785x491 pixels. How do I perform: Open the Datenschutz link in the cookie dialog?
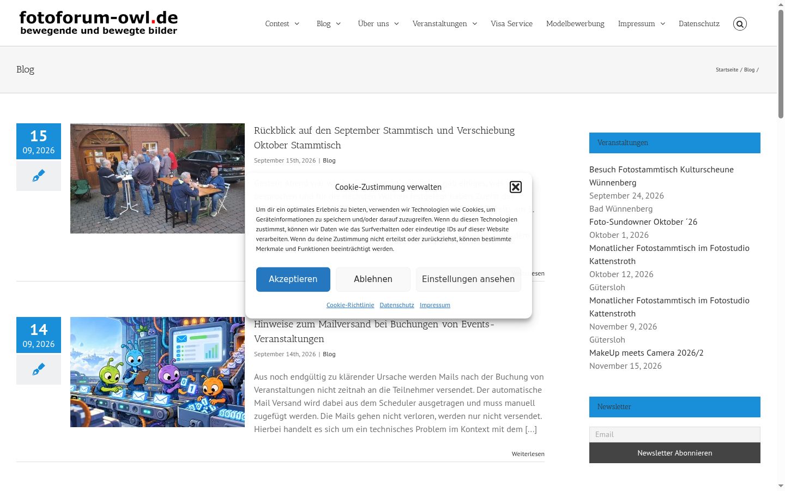pyautogui.click(x=397, y=305)
